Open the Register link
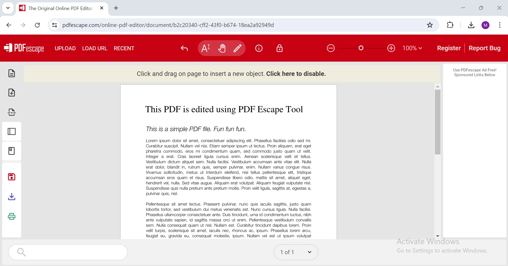 (449, 48)
